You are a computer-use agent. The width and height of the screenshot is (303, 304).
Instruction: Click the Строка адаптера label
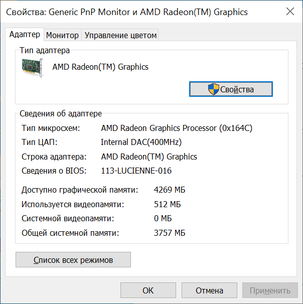pos(54,157)
